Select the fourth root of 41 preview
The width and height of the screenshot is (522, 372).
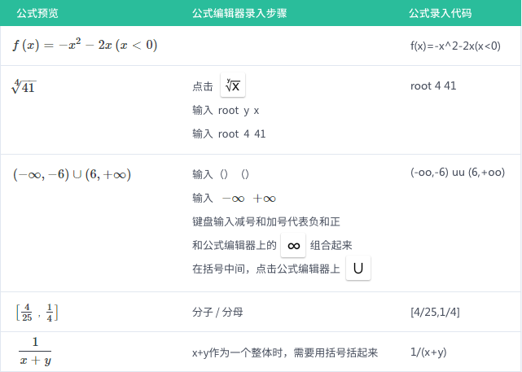click(x=23, y=86)
